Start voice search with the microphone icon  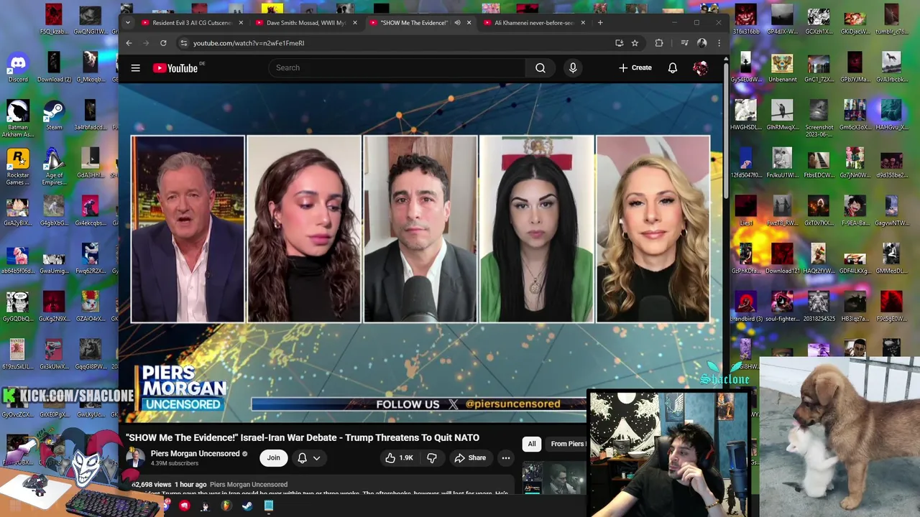(x=573, y=67)
